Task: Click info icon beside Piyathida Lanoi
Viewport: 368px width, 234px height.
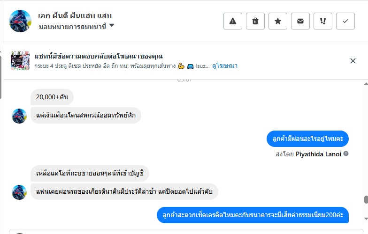Action: pos(346,154)
